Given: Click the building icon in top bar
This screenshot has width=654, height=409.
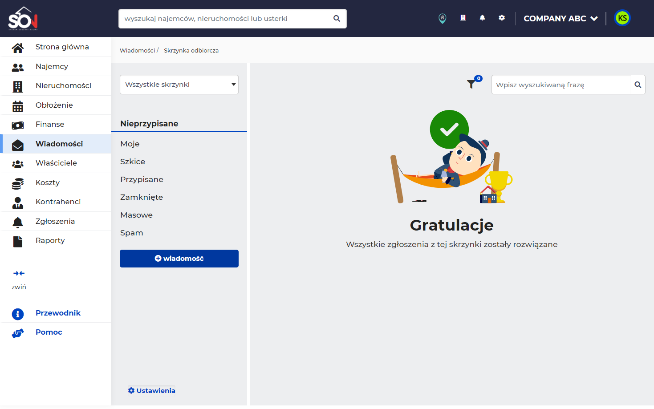Looking at the screenshot, I should click(463, 18).
